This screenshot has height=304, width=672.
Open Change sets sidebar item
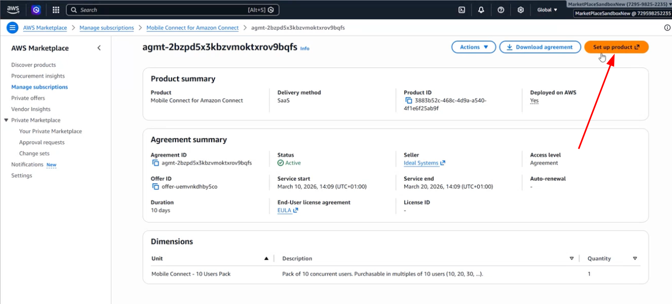[34, 154]
